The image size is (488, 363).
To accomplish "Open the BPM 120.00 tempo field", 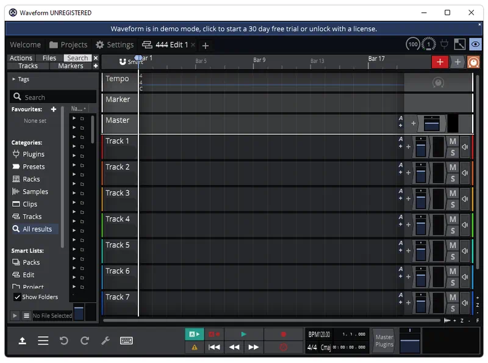I will (319, 334).
